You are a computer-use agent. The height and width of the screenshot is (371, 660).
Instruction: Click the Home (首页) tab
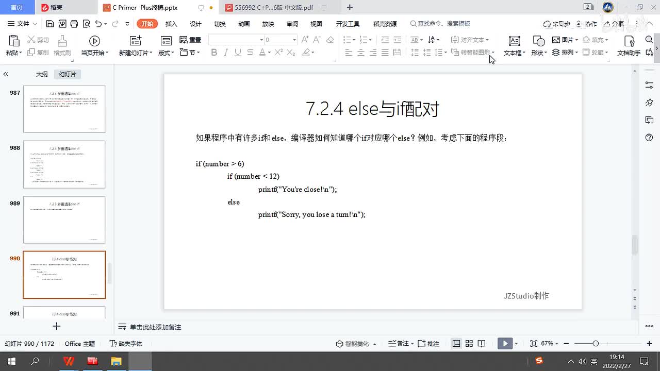pyautogui.click(x=16, y=8)
